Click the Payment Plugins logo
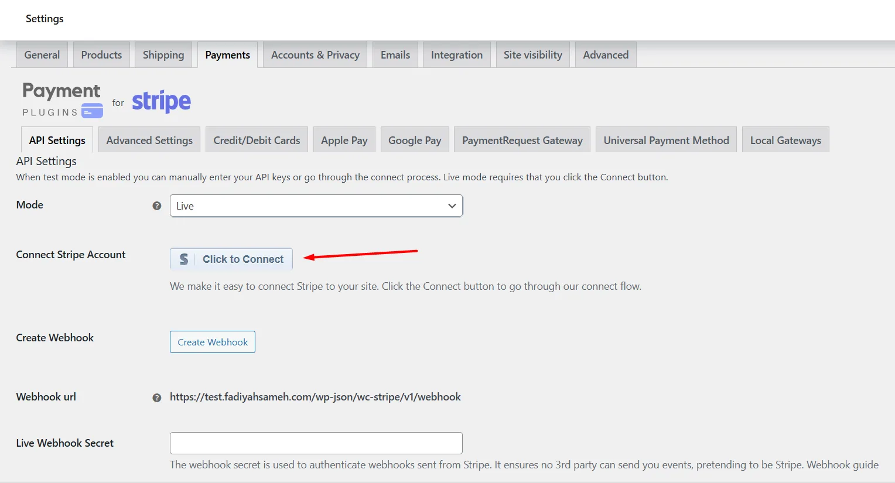 point(63,100)
